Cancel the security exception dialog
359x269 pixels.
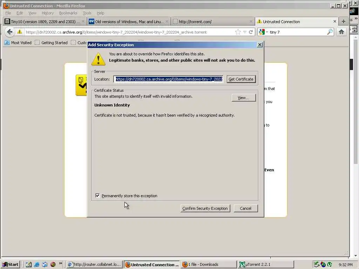pyautogui.click(x=246, y=208)
